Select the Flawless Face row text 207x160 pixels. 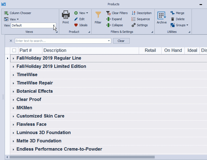(x=31, y=124)
